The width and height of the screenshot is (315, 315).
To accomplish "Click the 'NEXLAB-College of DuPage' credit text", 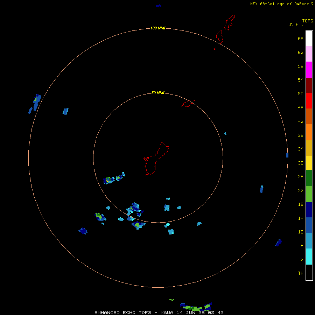I will point(279,4).
